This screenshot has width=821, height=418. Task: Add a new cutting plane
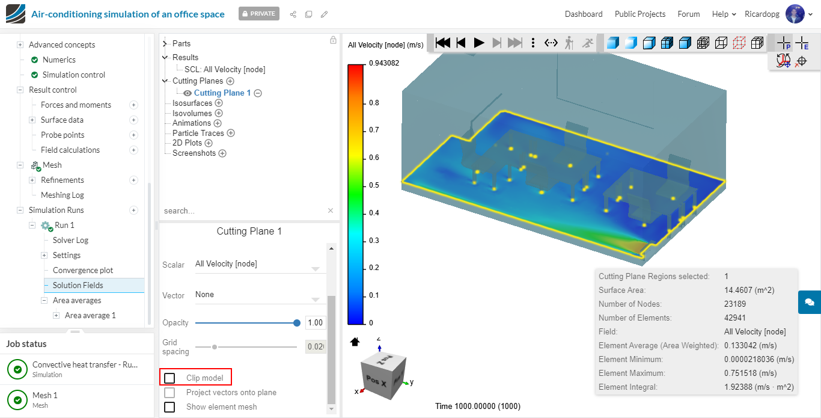230,81
